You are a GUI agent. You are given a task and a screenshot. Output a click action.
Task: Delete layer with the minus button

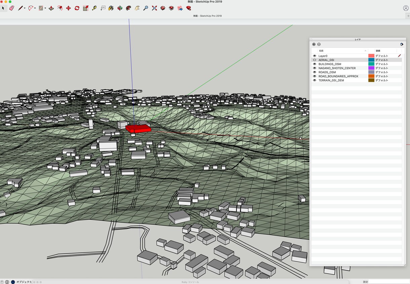319,44
